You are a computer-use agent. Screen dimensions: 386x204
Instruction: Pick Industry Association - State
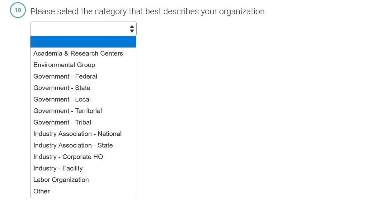coord(73,145)
